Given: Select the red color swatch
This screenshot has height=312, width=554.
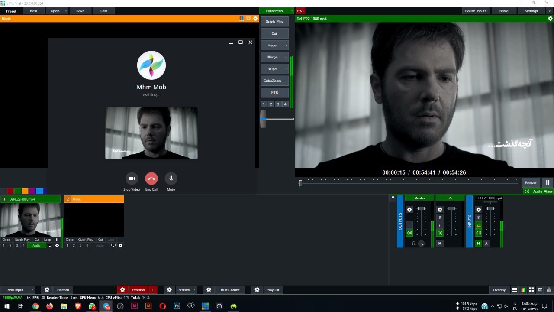Looking at the screenshot, I should (x=10, y=191).
